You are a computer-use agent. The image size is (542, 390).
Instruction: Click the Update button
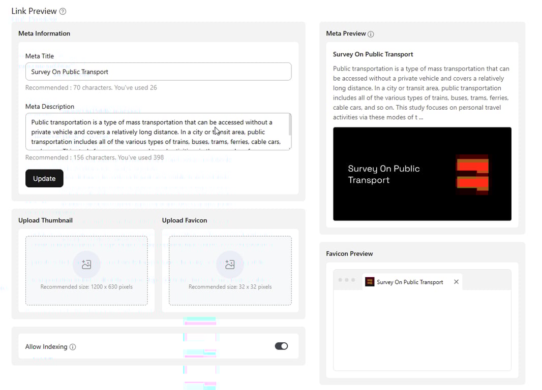[x=44, y=178]
